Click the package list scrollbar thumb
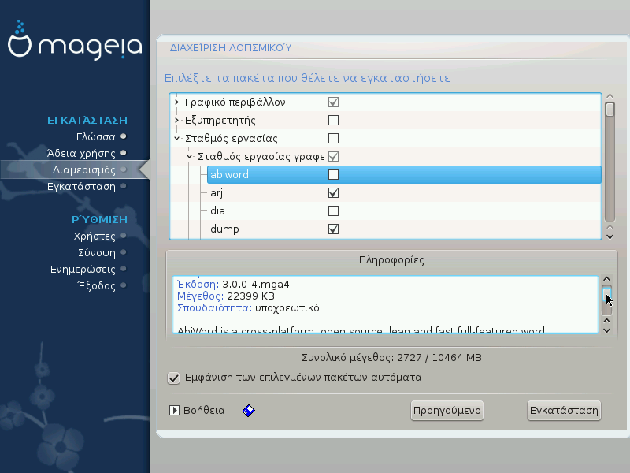This screenshot has width=630, height=473. pos(610,110)
